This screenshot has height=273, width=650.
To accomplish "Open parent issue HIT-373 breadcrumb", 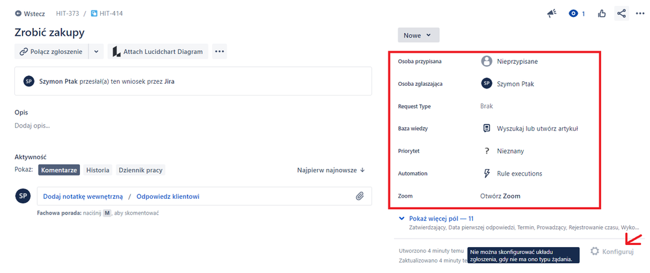I will 67,14.
